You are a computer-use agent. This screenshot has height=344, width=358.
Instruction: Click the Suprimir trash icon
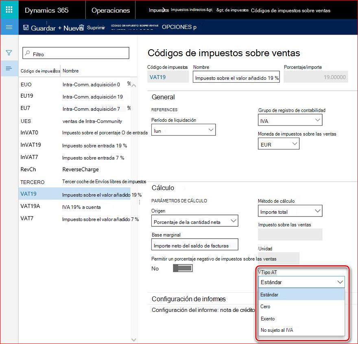click(x=82, y=27)
